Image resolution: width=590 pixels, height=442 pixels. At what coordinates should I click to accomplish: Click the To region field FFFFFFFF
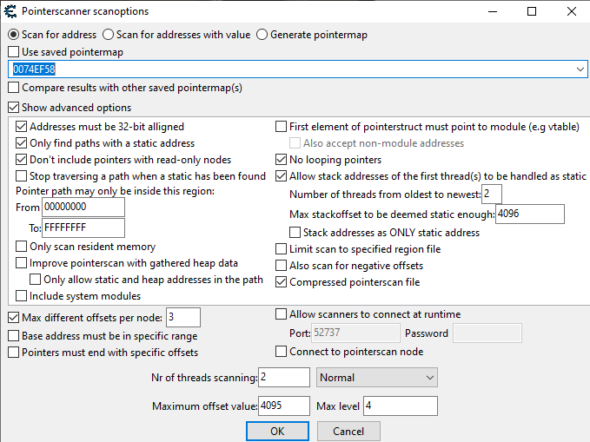pos(83,228)
